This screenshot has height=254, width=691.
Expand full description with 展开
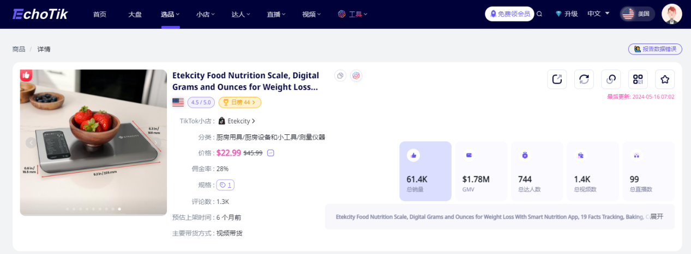click(x=656, y=216)
